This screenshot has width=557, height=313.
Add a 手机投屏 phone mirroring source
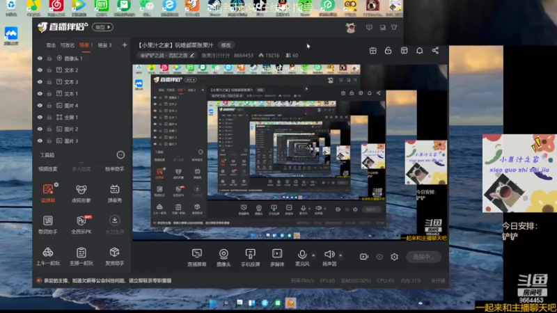[251, 257]
